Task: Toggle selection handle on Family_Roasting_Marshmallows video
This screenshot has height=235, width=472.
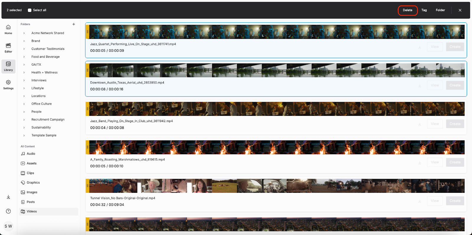Action: click(x=87, y=147)
